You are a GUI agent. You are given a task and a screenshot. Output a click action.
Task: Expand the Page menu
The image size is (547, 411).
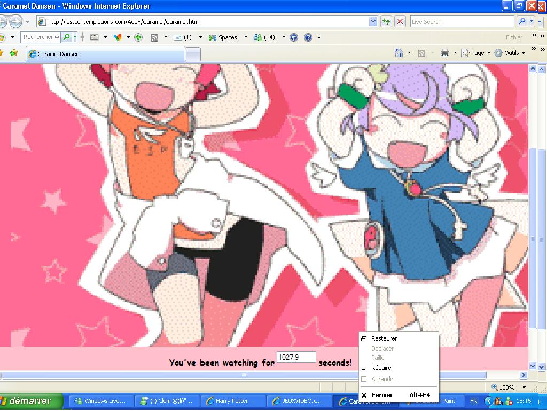[x=476, y=53]
